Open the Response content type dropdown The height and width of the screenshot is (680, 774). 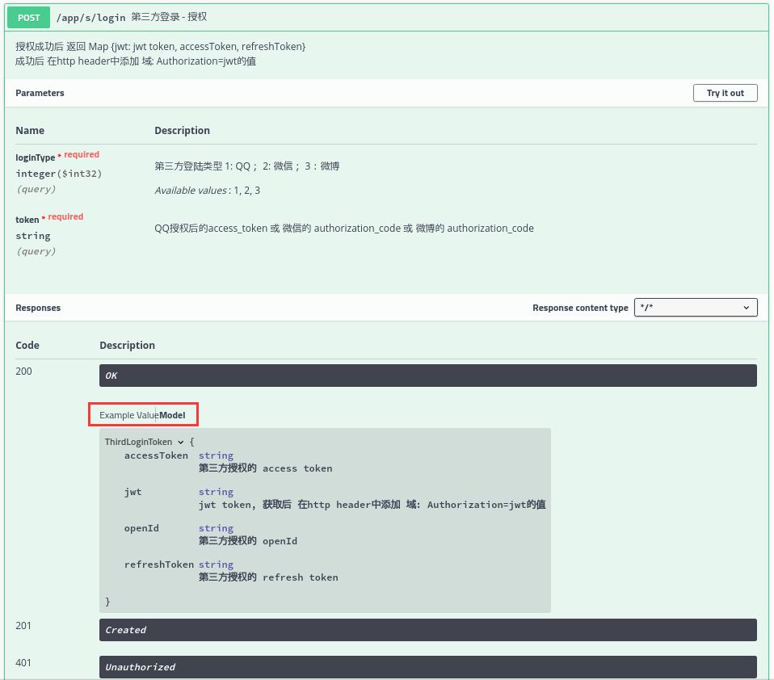pyautogui.click(x=695, y=308)
